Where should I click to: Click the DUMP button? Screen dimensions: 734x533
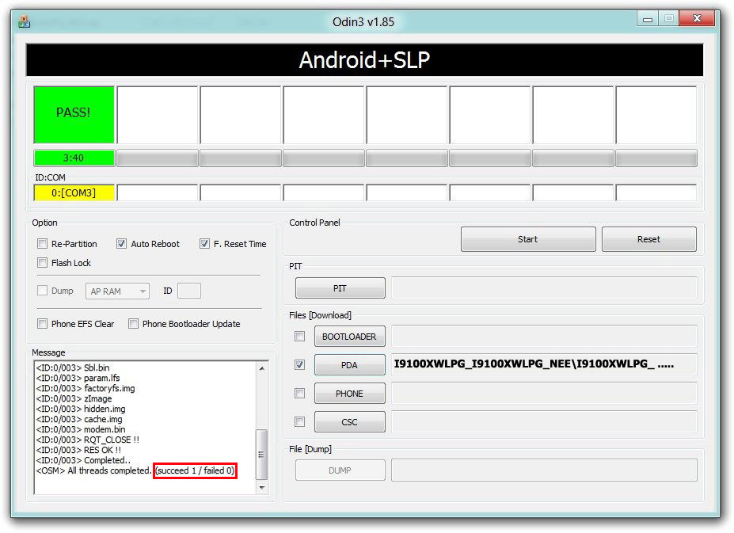340,470
